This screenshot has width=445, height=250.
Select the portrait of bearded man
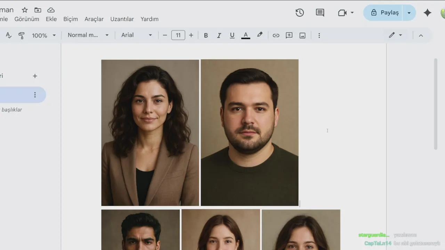[x=250, y=133]
